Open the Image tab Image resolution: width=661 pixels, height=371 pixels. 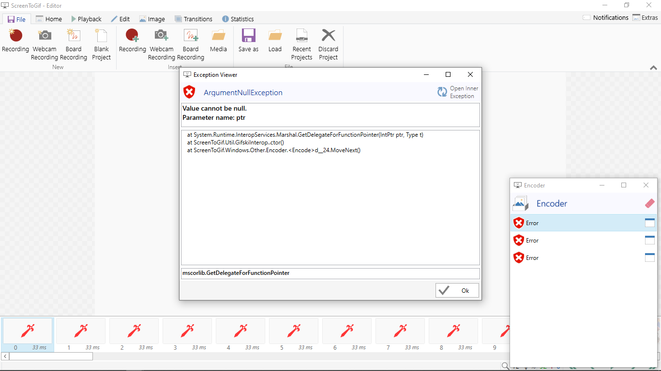(x=152, y=19)
